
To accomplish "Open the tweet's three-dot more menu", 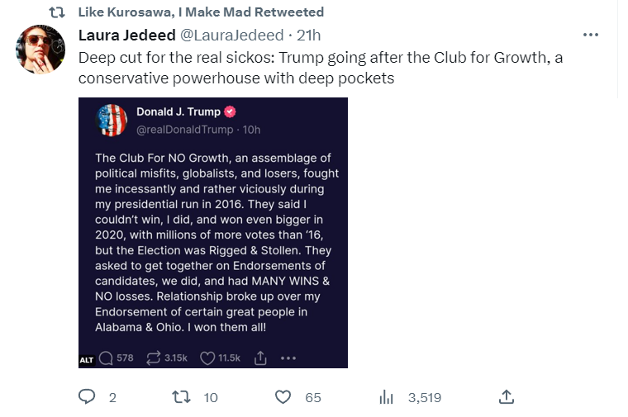I will pos(590,35).
